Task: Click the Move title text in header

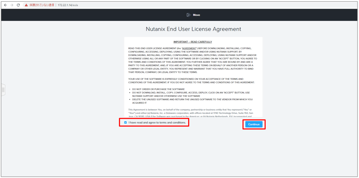Action: click(197, 15)
